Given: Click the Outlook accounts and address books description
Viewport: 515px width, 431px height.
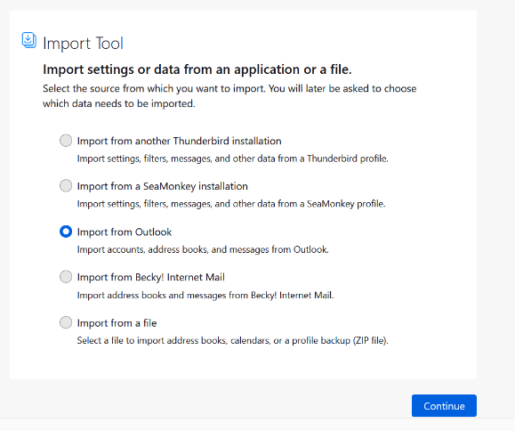Looking at the screenshot, I should [203, 250].
